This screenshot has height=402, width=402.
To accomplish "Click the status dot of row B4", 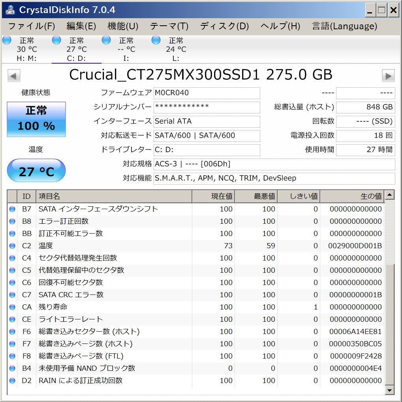I will 12,368.
